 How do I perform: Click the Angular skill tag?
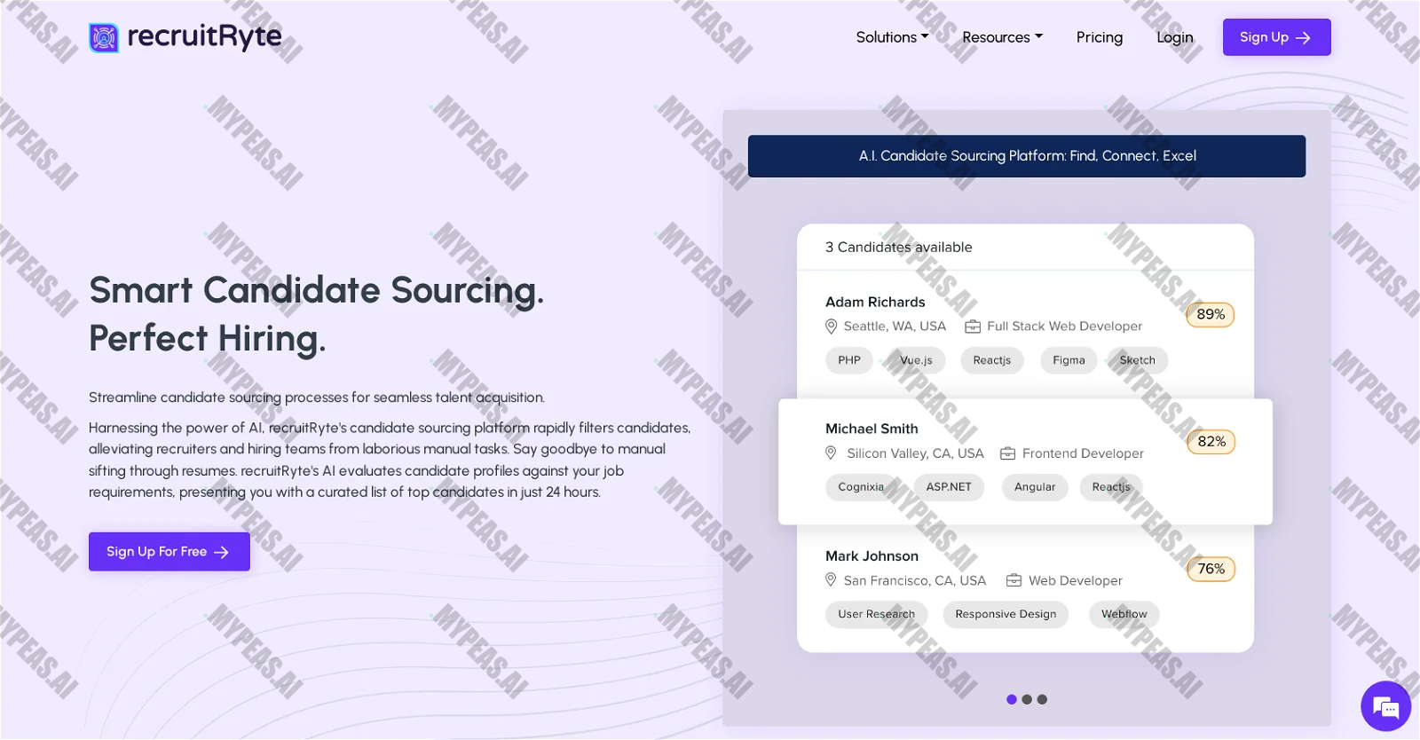tap(1035, 487)
